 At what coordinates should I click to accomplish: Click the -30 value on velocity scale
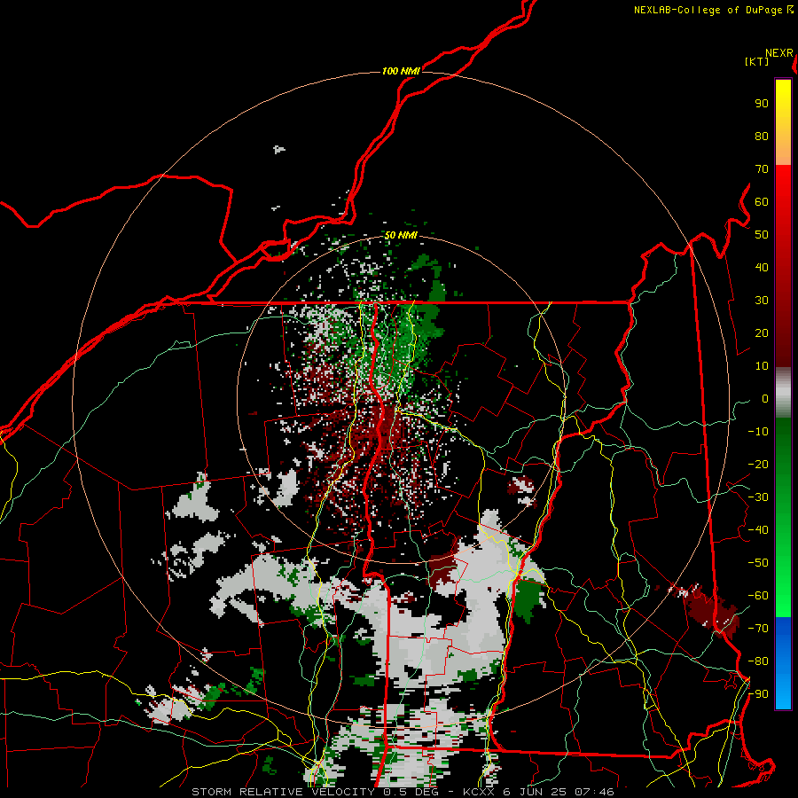pos(758,497)
